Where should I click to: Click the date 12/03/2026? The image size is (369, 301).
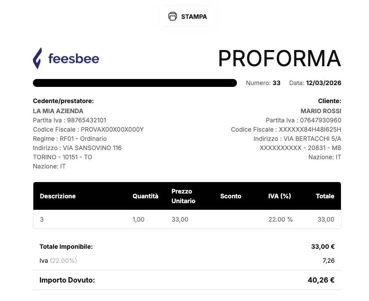(323, 83)
